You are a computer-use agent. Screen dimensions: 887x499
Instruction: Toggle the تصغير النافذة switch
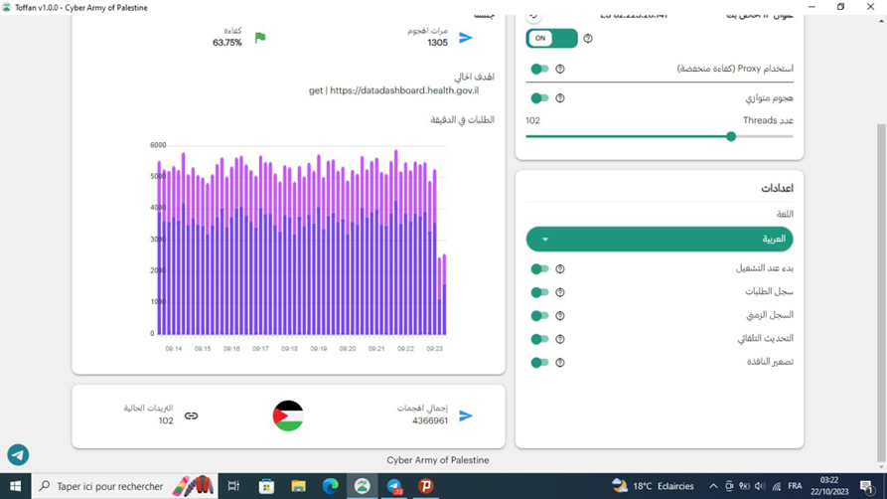click(x=539, y=363)
